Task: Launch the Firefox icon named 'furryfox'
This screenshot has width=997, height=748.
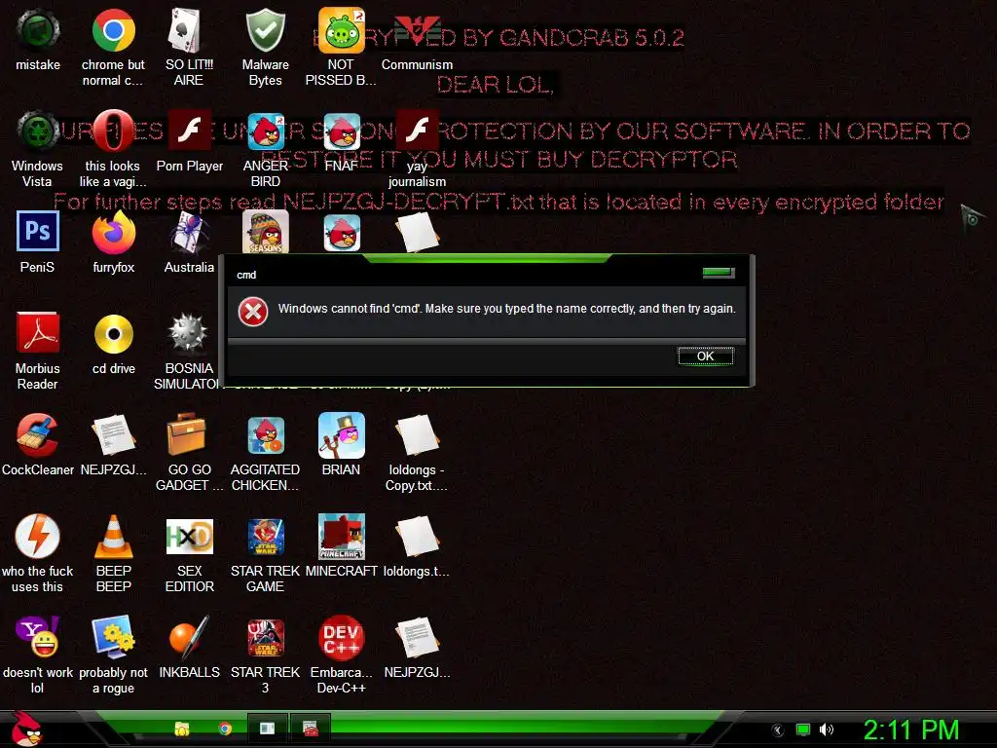Action: tap(113, 242)
